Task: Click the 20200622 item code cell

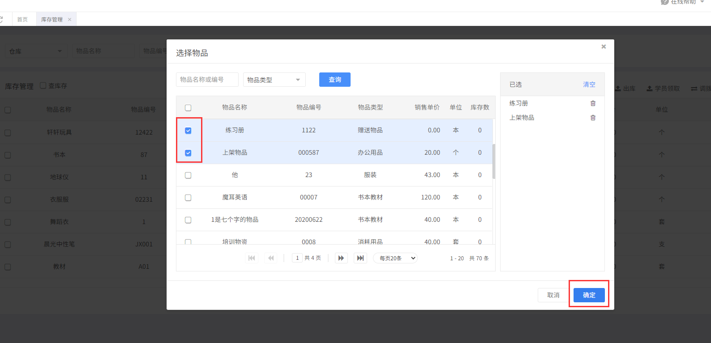Action: click(x=309, y=220)
